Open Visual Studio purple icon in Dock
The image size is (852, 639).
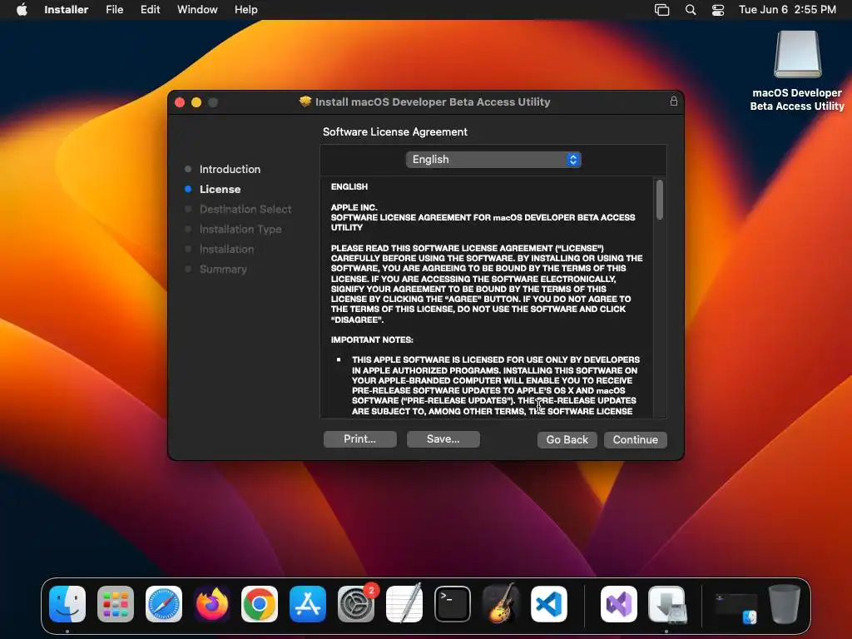tap(619, 604)
